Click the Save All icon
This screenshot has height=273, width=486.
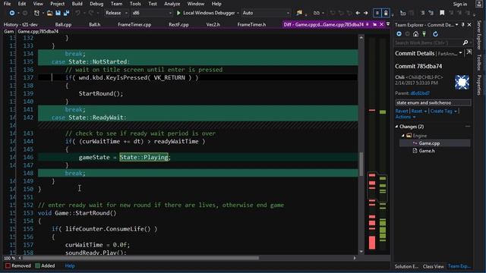click(66, 13)
